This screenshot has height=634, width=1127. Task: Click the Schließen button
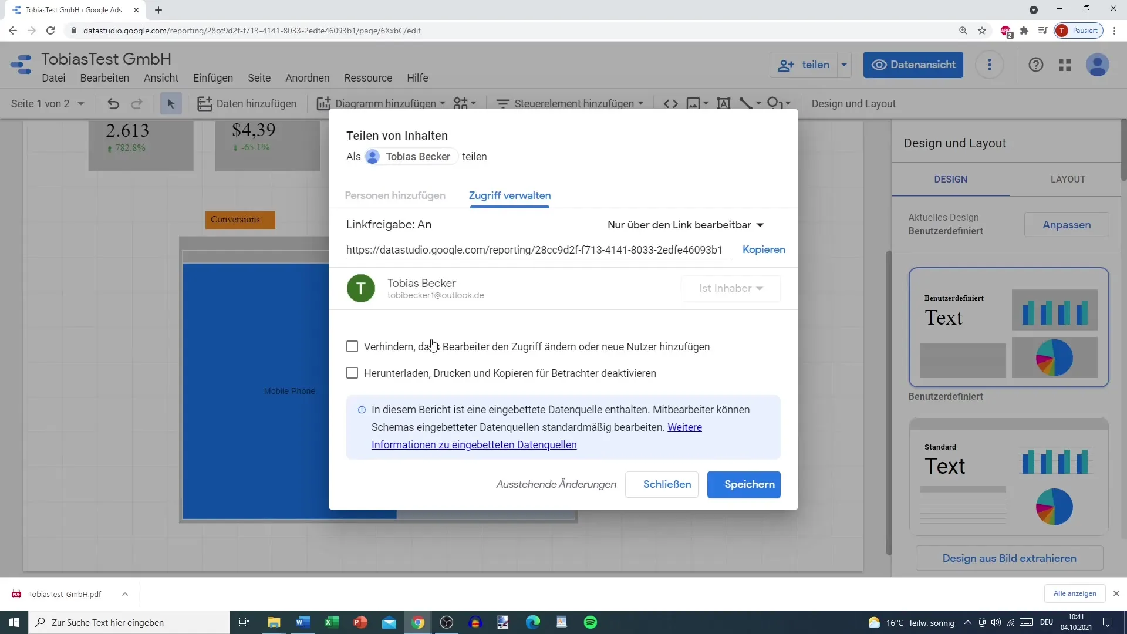pyautogui.click(x=662, y=484)
